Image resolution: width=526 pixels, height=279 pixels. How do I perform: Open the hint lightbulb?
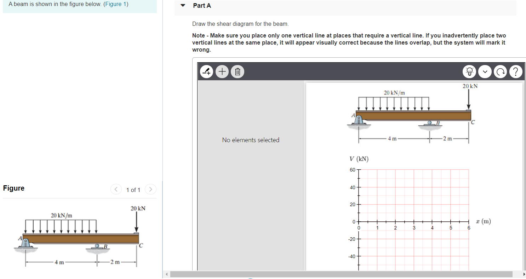pyautogui.click(x=469, y=71)
